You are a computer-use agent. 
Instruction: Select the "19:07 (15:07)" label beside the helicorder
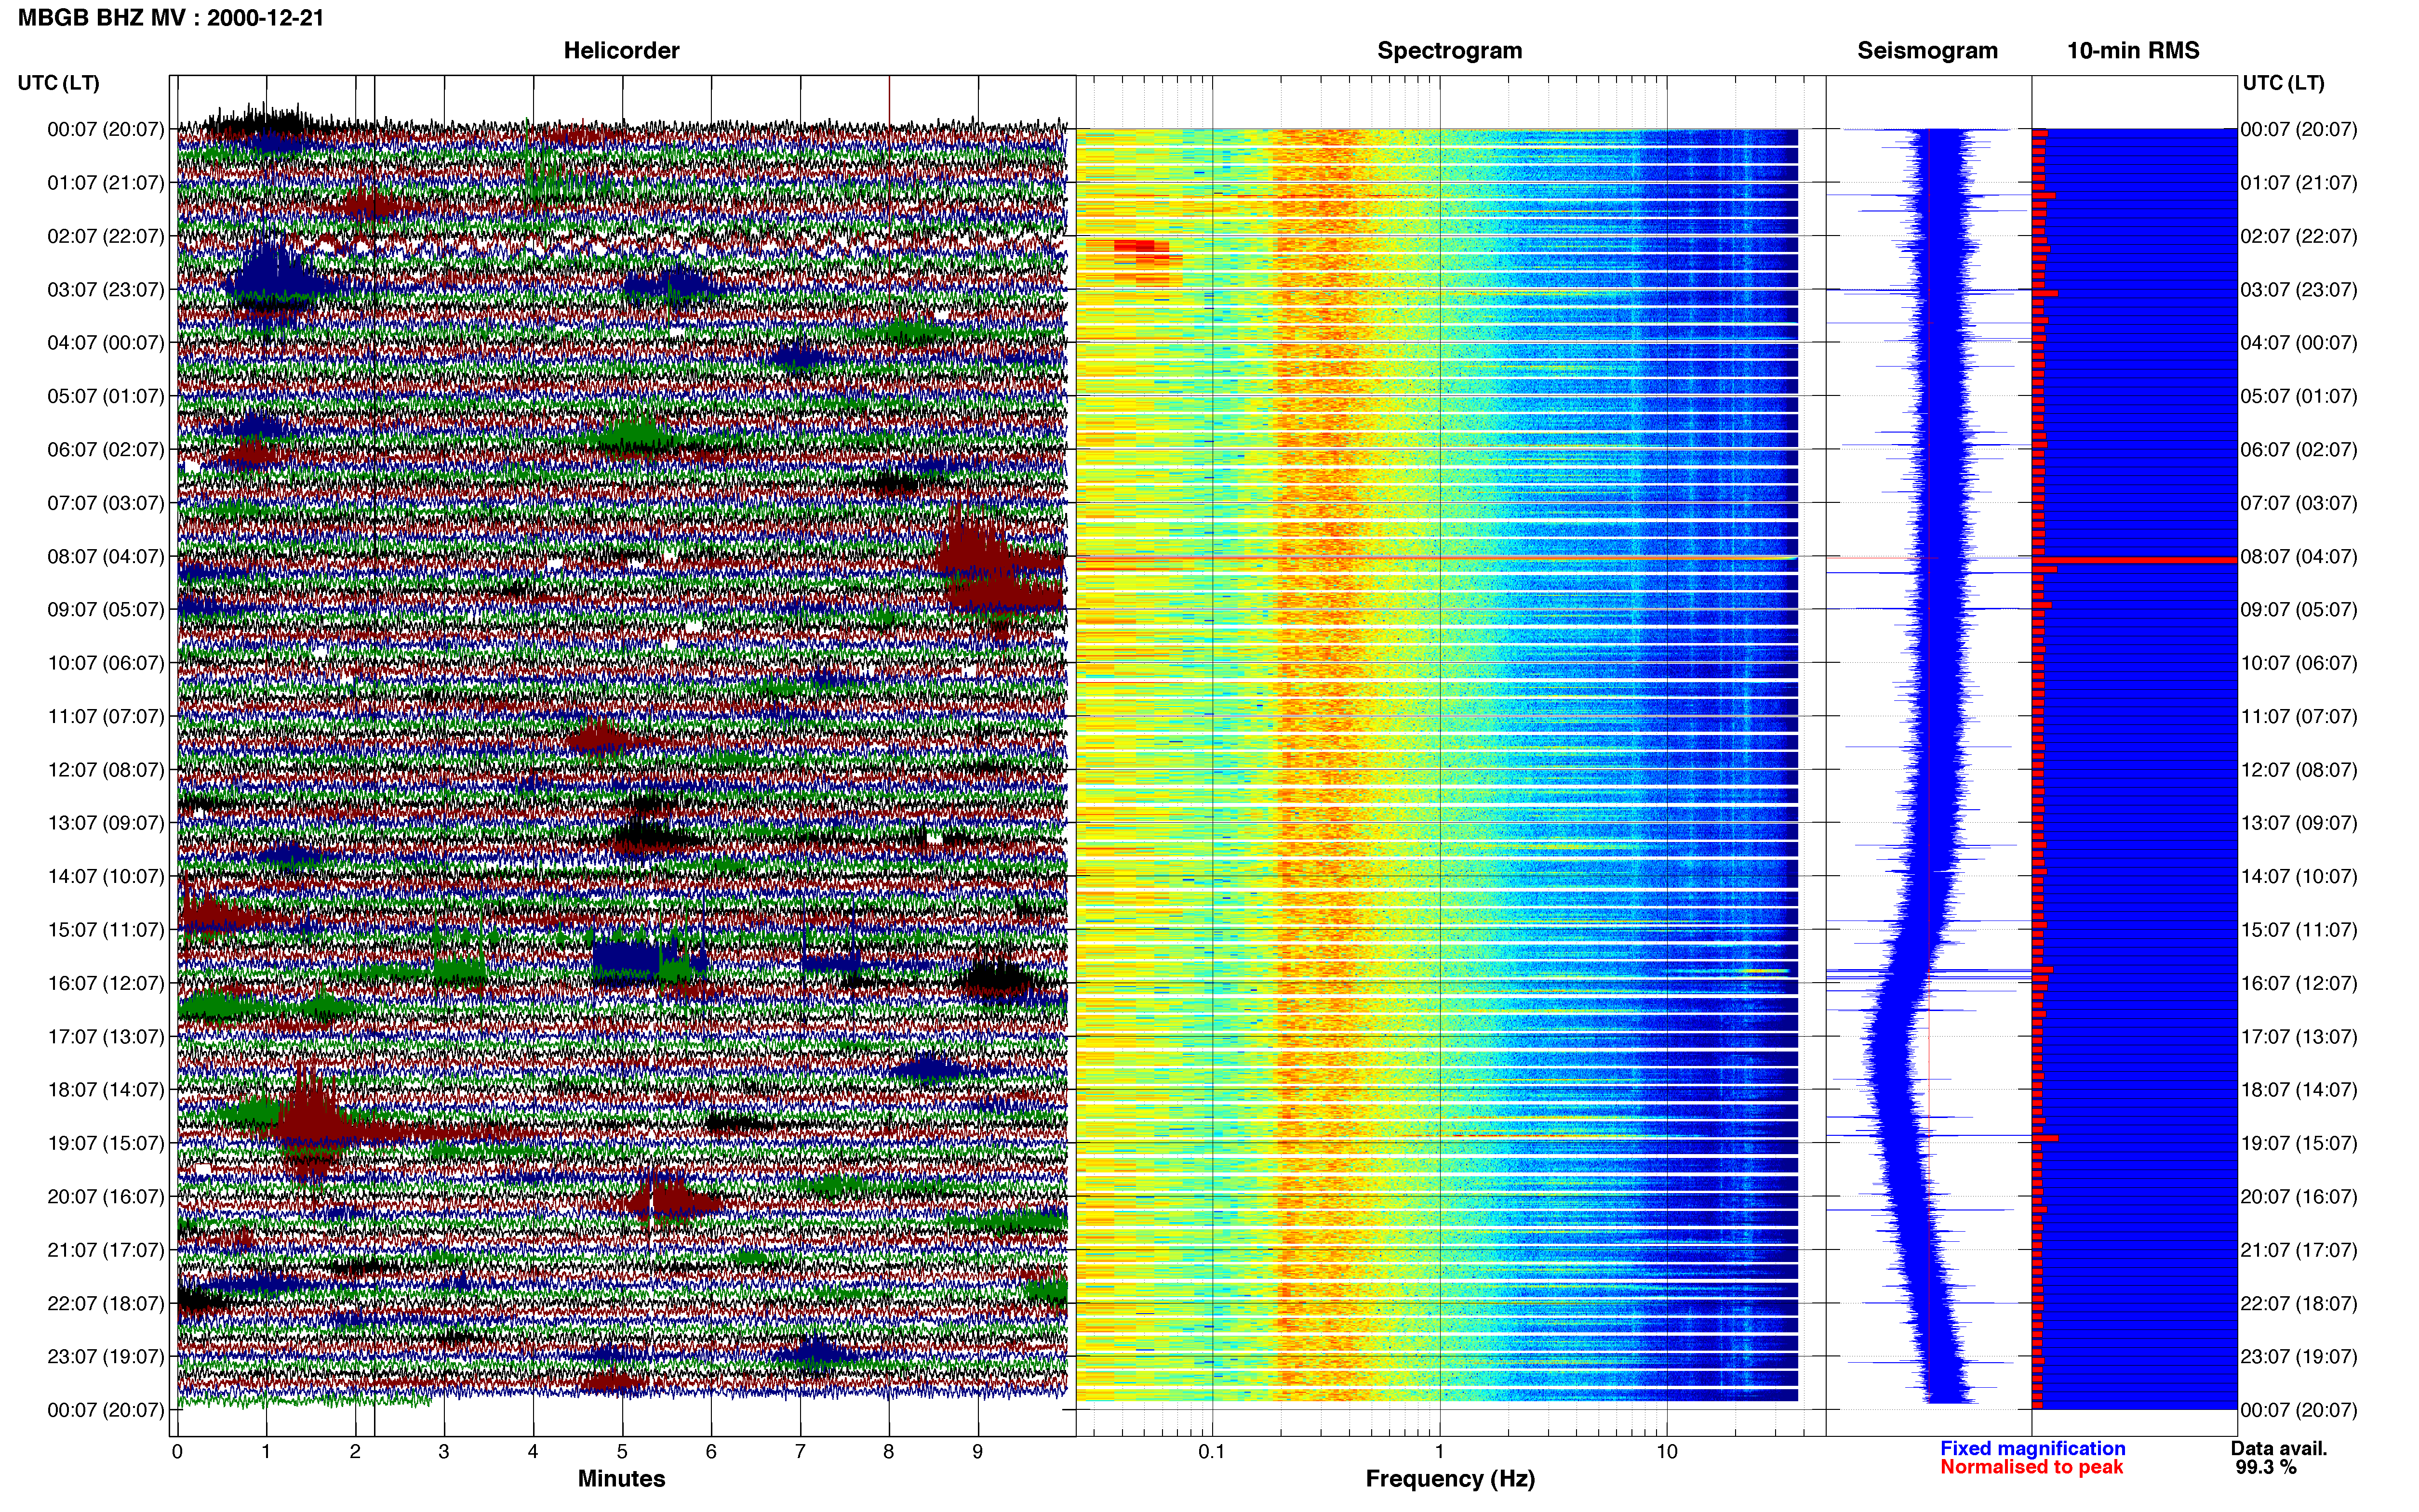point(105,1143)
